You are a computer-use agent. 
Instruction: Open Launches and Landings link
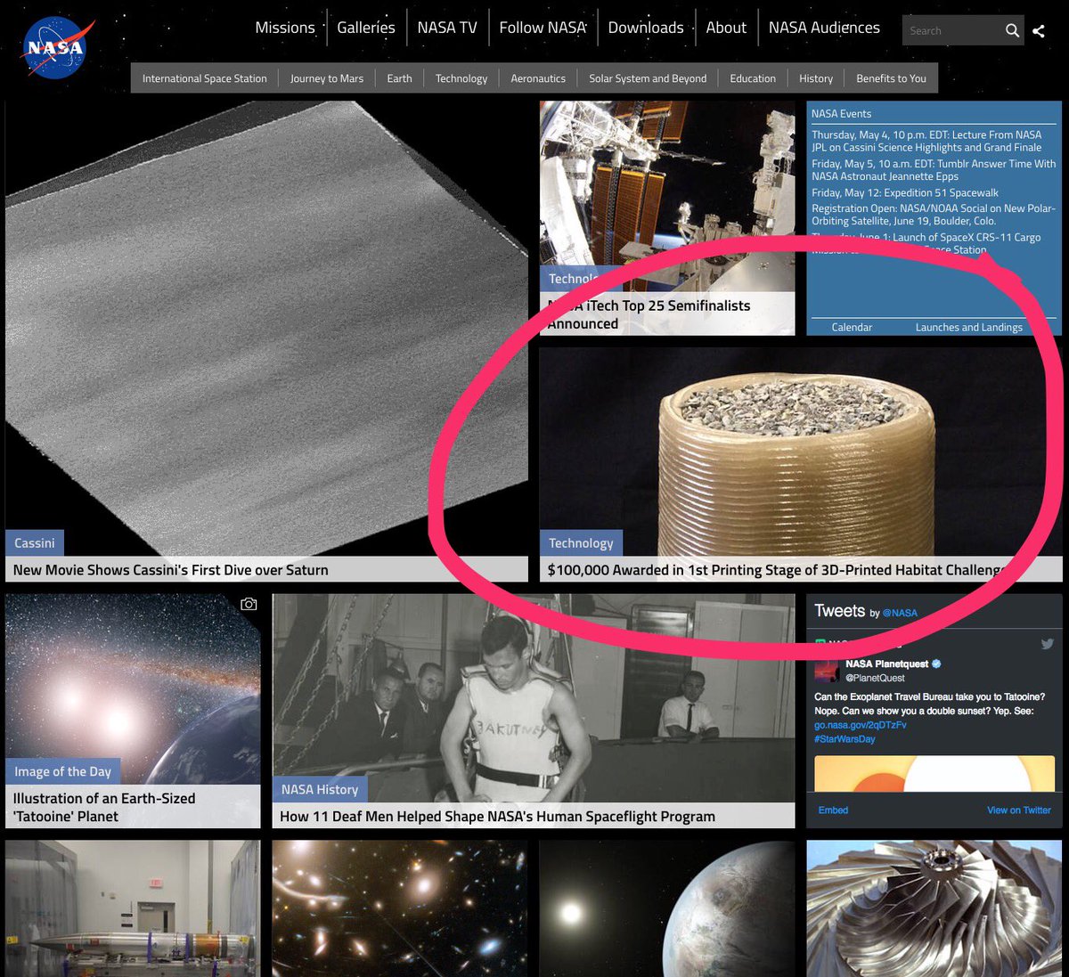point(969,327)
